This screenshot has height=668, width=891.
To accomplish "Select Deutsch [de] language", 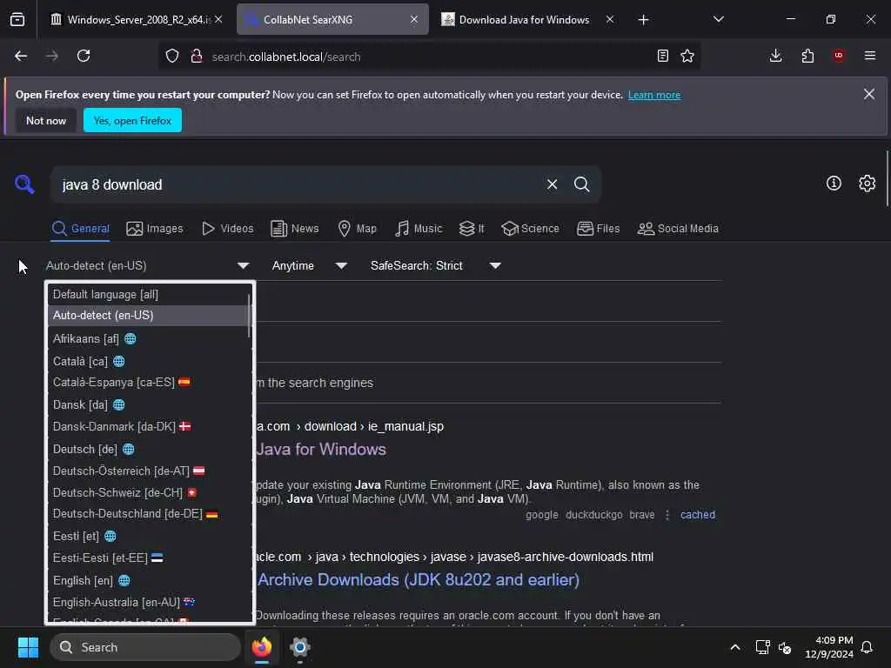I will 148,450.
